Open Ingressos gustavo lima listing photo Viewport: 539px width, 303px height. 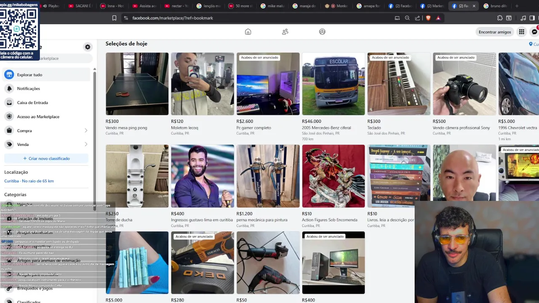point(203,176)
